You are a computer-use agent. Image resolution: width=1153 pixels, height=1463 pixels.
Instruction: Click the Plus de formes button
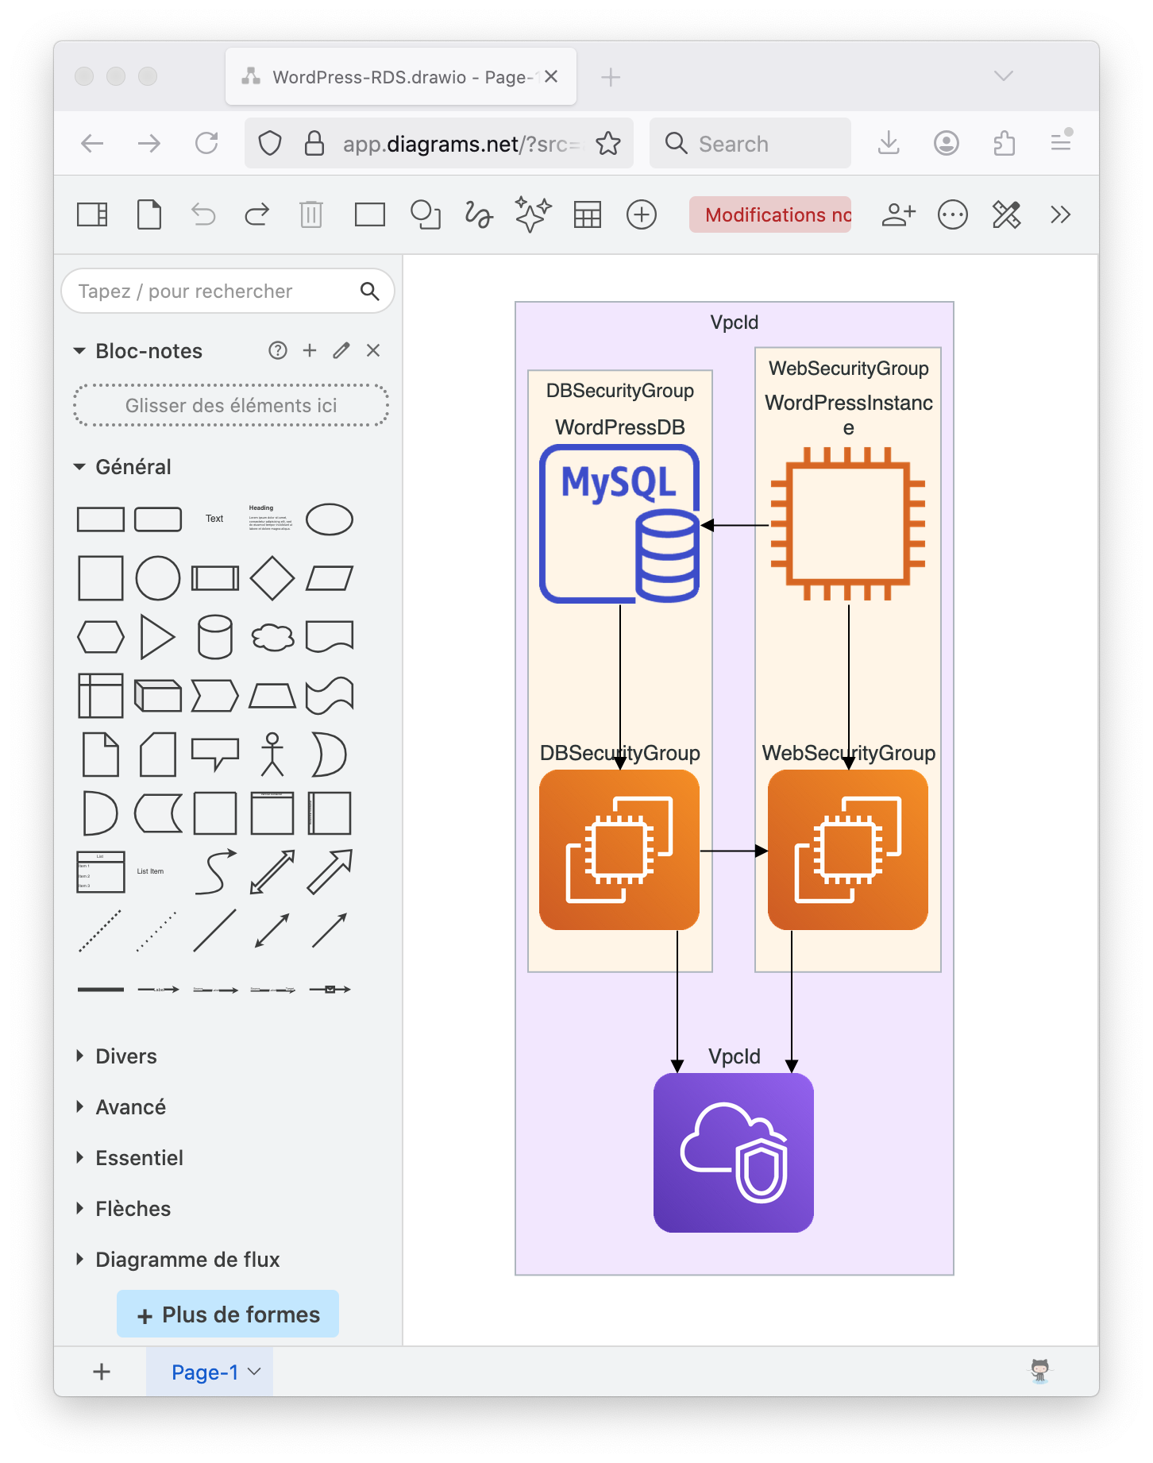pos(228,1314)
